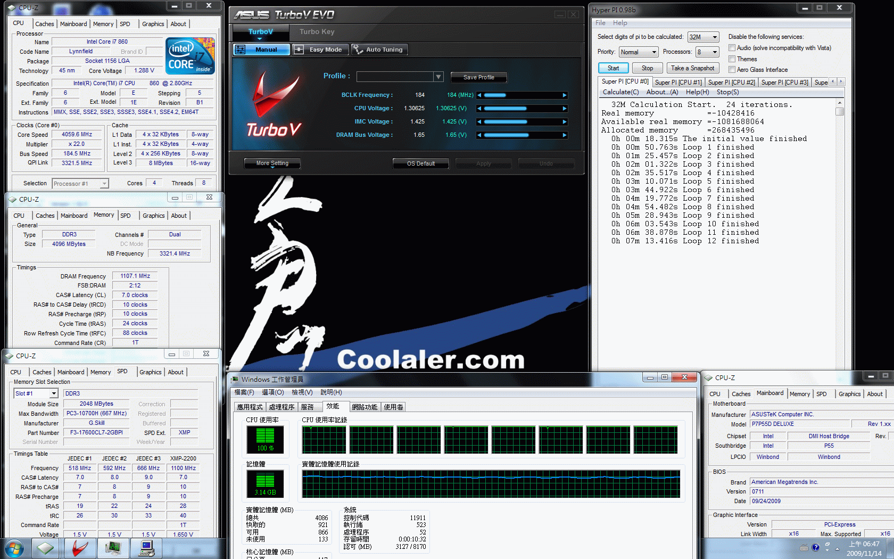This screenshot has width=894, height=559.
Task: Open the Calculate(C) menu in Super PI
Action: point(620,92)
